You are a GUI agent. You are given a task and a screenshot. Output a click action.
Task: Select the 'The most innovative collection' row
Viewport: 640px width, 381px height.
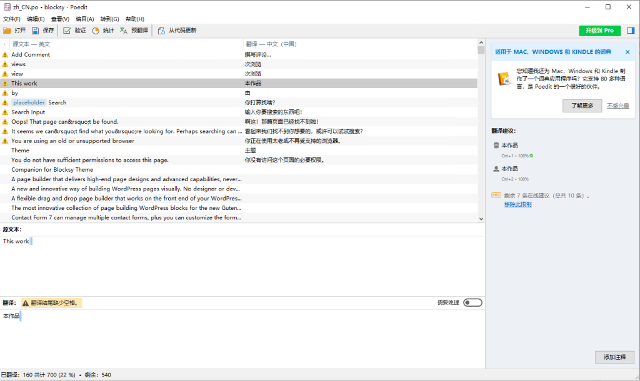pyautogui.click(x=239, y=208)
